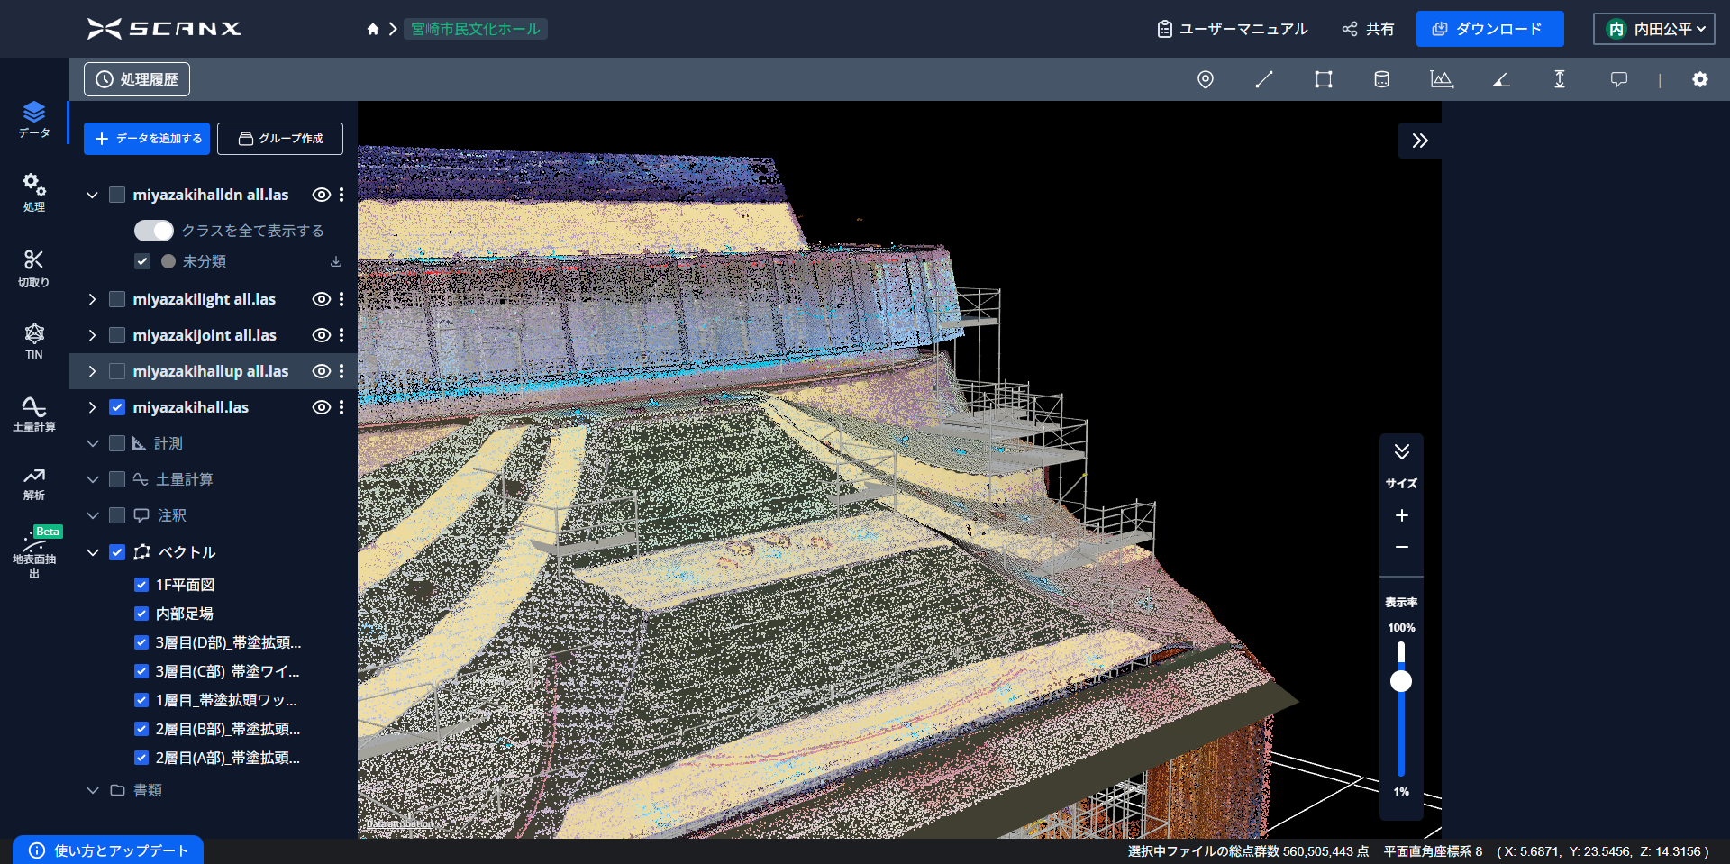Click the ダウンロード button
Viewport: 1730px width, 864px height.
[1489, 29]
